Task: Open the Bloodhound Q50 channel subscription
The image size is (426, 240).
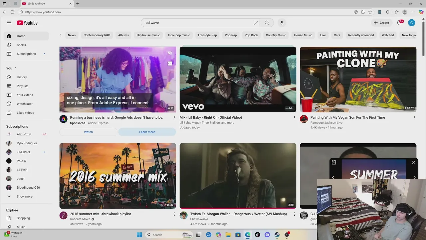Action: pyautogui.click(x=26, y=188)
